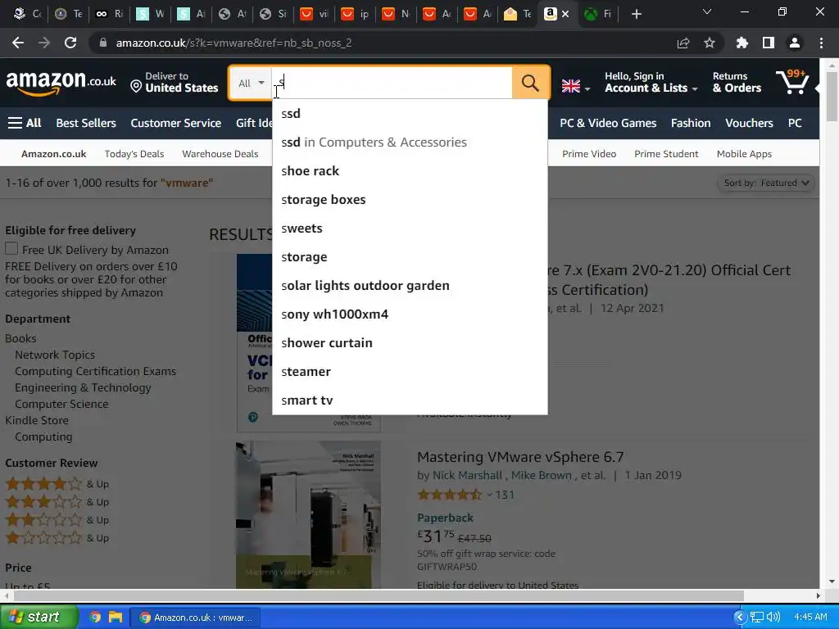Filter by Computing Certification Exams department
Screen dimensions: 839x629
[95, 371]
